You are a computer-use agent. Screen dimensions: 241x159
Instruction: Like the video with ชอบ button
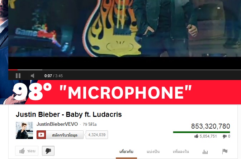click(27, 151)
